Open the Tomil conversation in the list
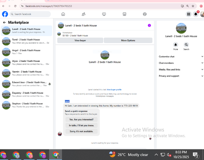 tap(27, 41)
